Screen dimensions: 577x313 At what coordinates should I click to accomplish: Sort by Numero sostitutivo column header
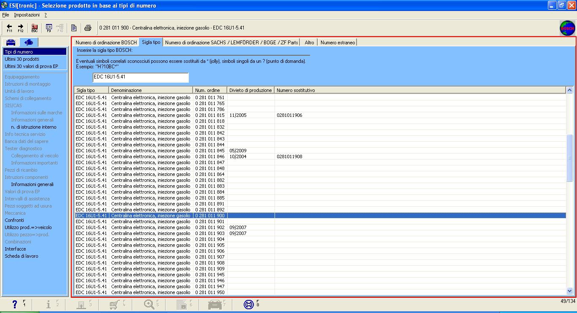click(420, 90)
